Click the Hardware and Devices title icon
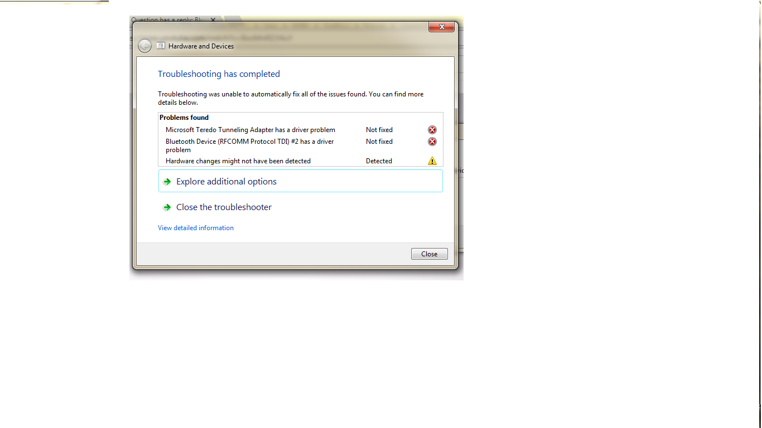 click(x=161, y=46)
